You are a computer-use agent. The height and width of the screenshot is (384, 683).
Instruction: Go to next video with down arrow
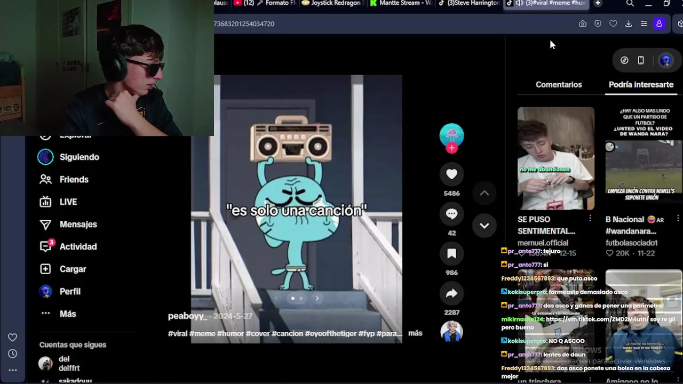pyautogui.click(x=484, y=226)
